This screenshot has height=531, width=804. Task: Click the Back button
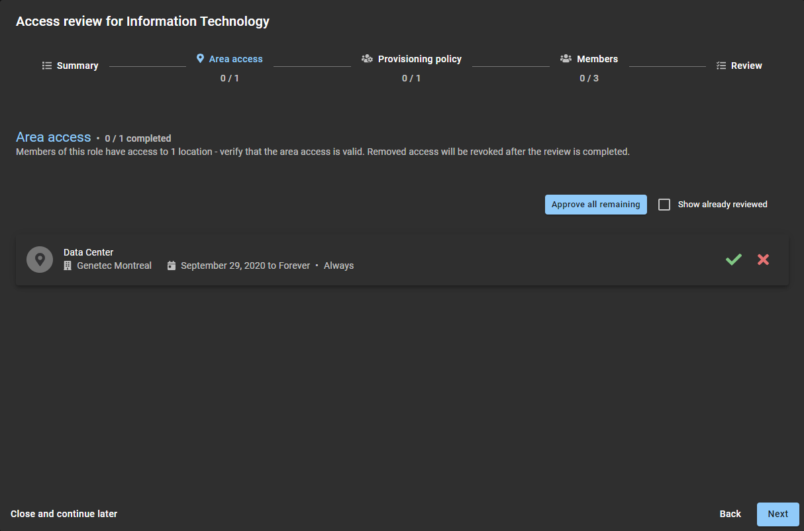(x=730, y=514)
